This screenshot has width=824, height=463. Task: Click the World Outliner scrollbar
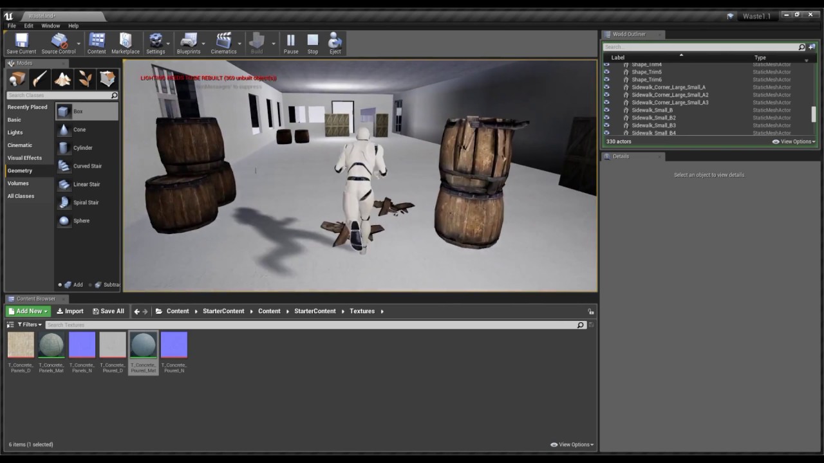[x=814, y=114]
